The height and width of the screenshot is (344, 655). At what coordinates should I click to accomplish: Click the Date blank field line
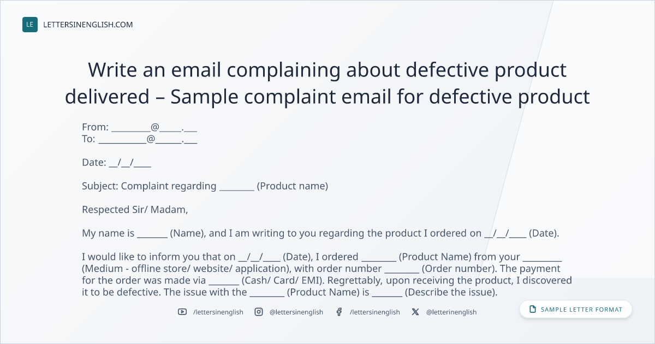pyautogui.click(x=130, y=163)
